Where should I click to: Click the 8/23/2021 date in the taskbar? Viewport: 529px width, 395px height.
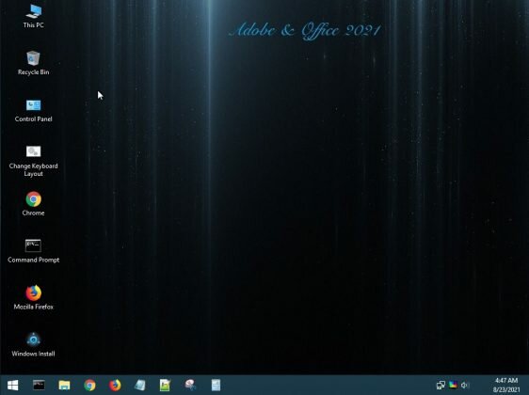[x=506, y=389]
